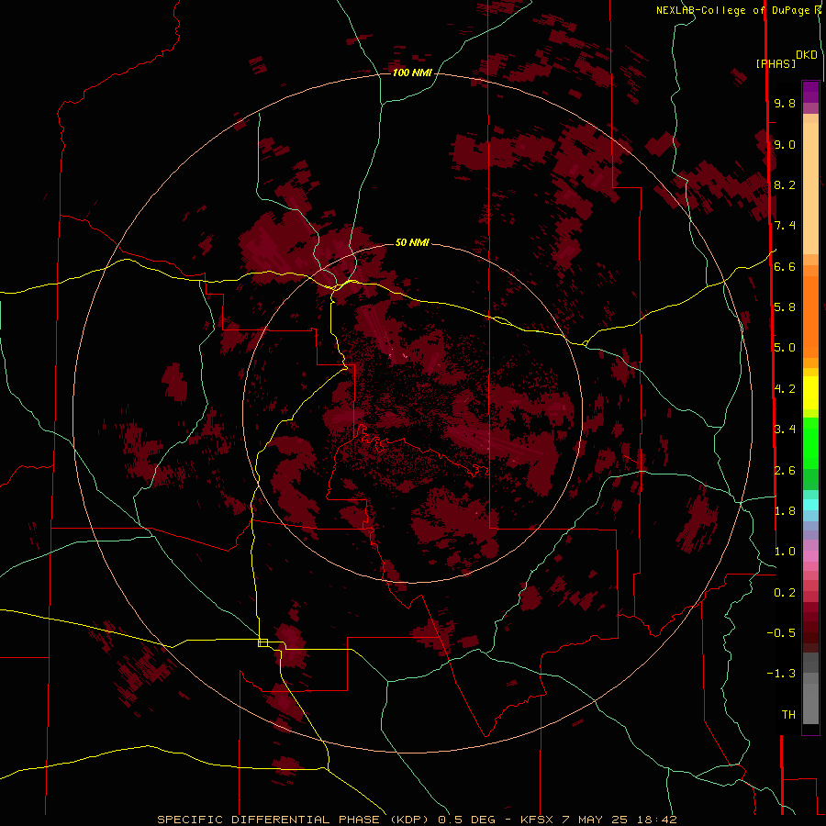Pick the orange color bar segment

pos(810,318)
